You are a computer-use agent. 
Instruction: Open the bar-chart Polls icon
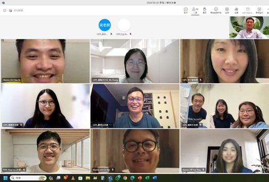pos(237,11)
